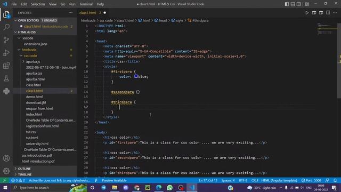Toggle bottom panel layout icon
341x192 pixels.
[x=293, y=4]
